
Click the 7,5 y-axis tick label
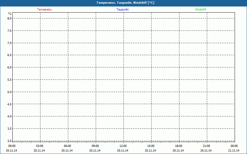coord(9,30)
